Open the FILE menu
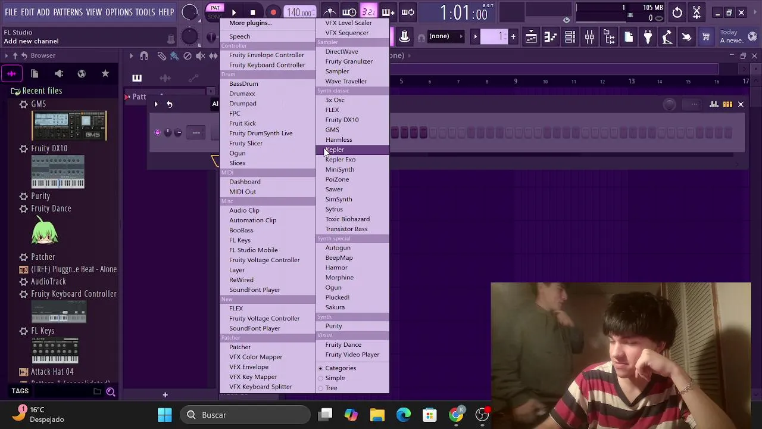The width and height of the screenshot is (762, 429). (x=11, y=12)
